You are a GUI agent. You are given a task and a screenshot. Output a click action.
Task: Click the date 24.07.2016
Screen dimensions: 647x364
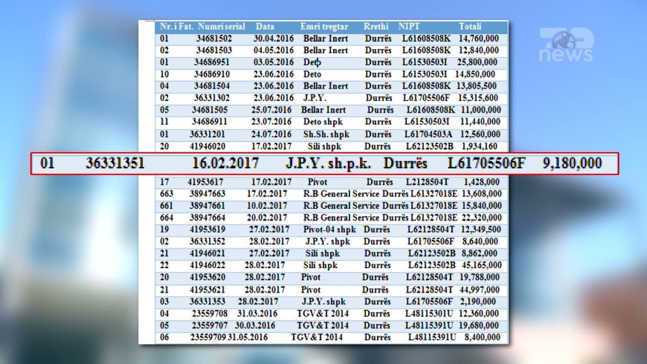(271, 134)
